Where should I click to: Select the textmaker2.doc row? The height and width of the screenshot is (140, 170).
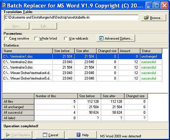[82, 62]
